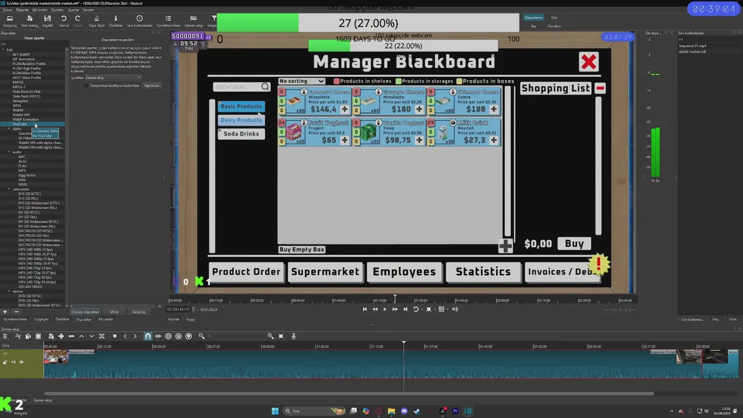Collapse the Eski preset group
The image size is (743, 418).
tap(4, 50)
